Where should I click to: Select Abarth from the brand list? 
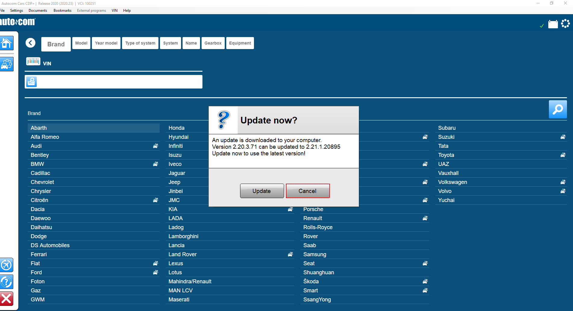point(94,128)
